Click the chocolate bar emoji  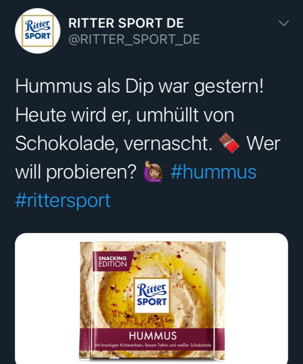point(229,143)
